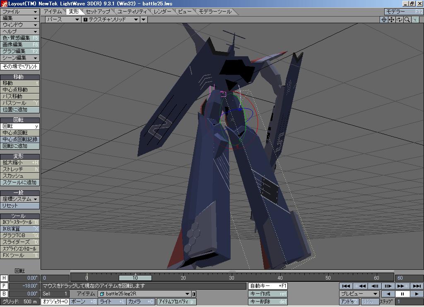Click the viewport rotate view icon
The image size is (424, 307).
coord(399,19)
